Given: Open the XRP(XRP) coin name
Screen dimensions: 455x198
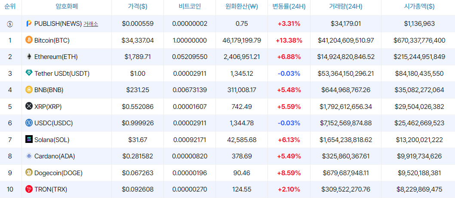Looking at the screenshot, I should click(x=48, y=107).
